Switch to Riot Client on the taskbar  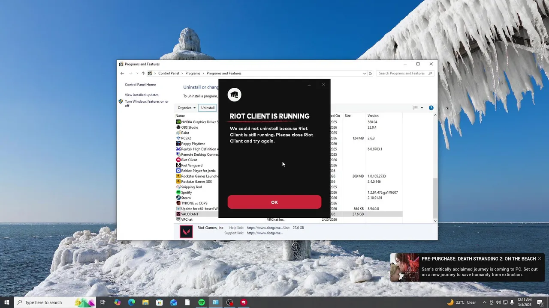(244, 302)
